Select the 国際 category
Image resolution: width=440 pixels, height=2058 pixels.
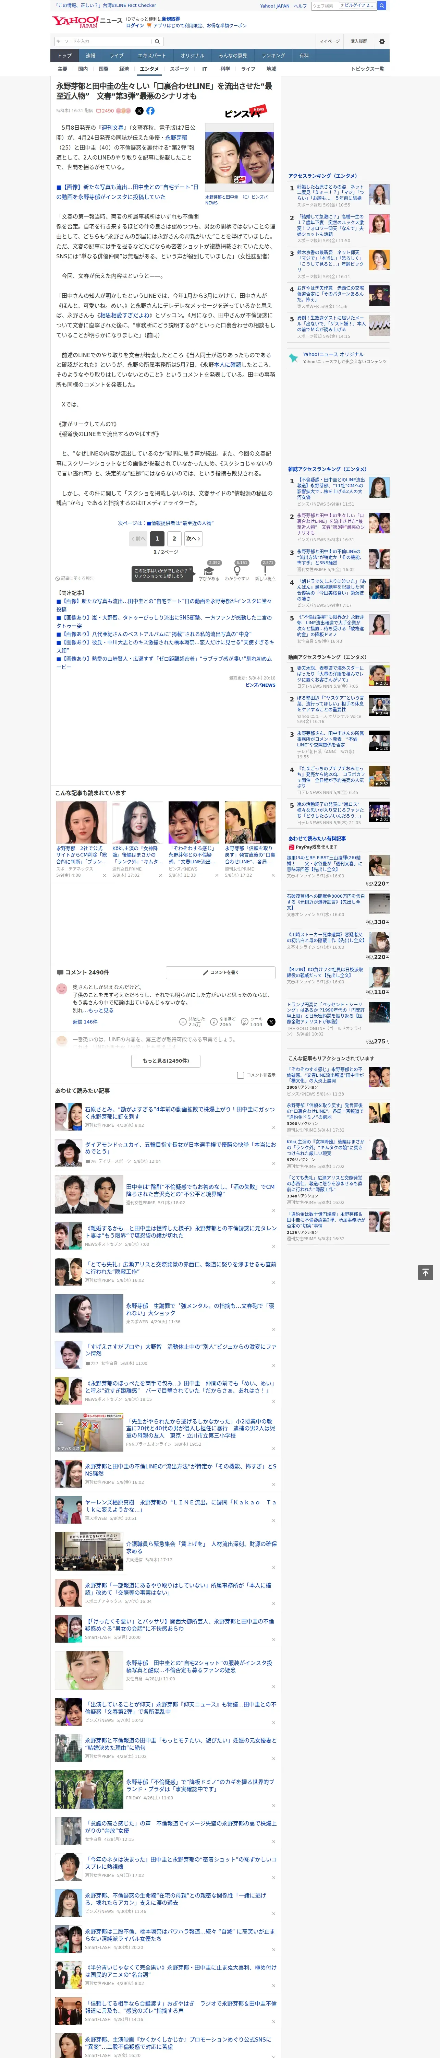pos(103,69)
